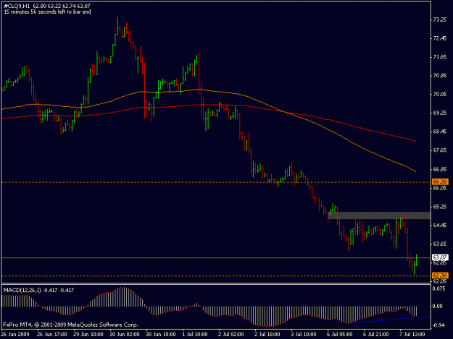
Task: Click the '30 Jun 02:00' time axis label
Action: pos(125,335)
